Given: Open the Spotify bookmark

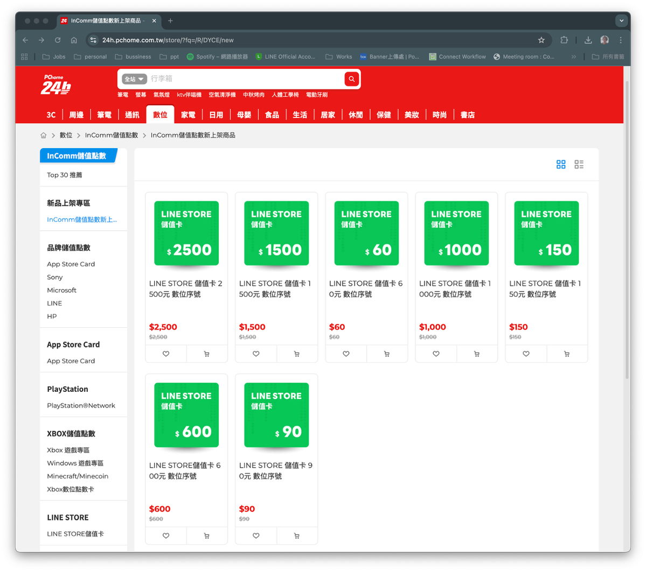Looking at the screenshot, I should (x=217, y=57).
